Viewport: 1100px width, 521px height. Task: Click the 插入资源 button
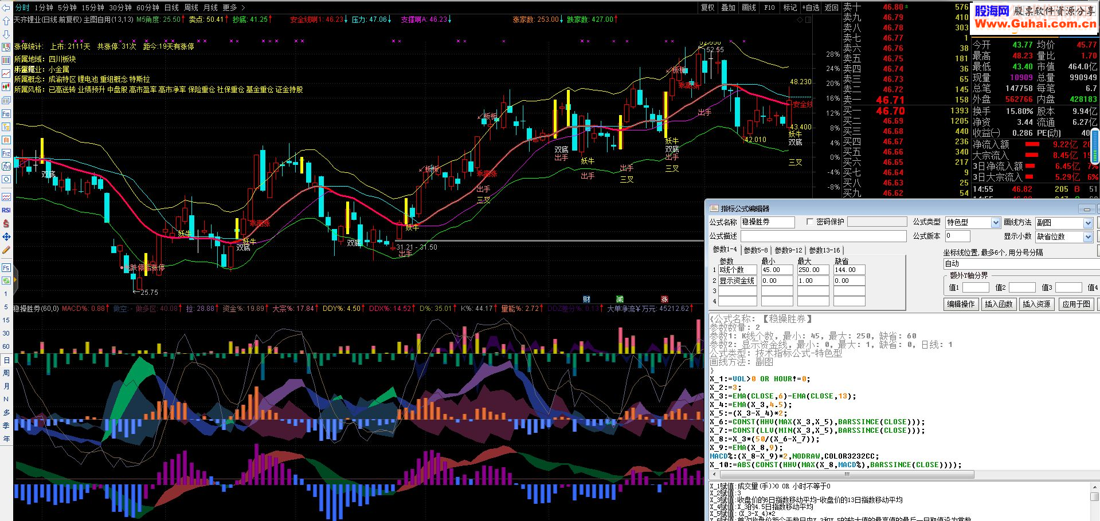click(1036, 305)
